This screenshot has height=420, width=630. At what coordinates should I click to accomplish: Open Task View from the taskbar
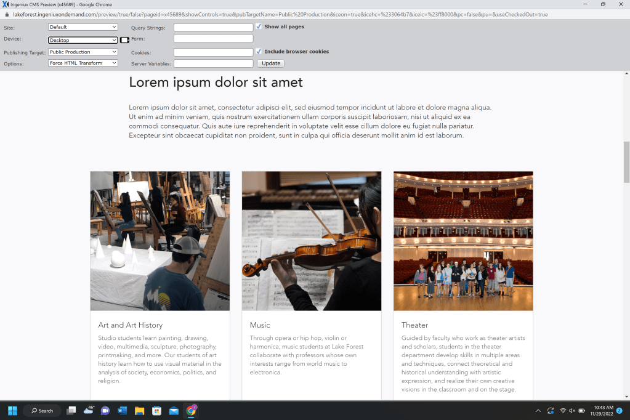point(71,411)
